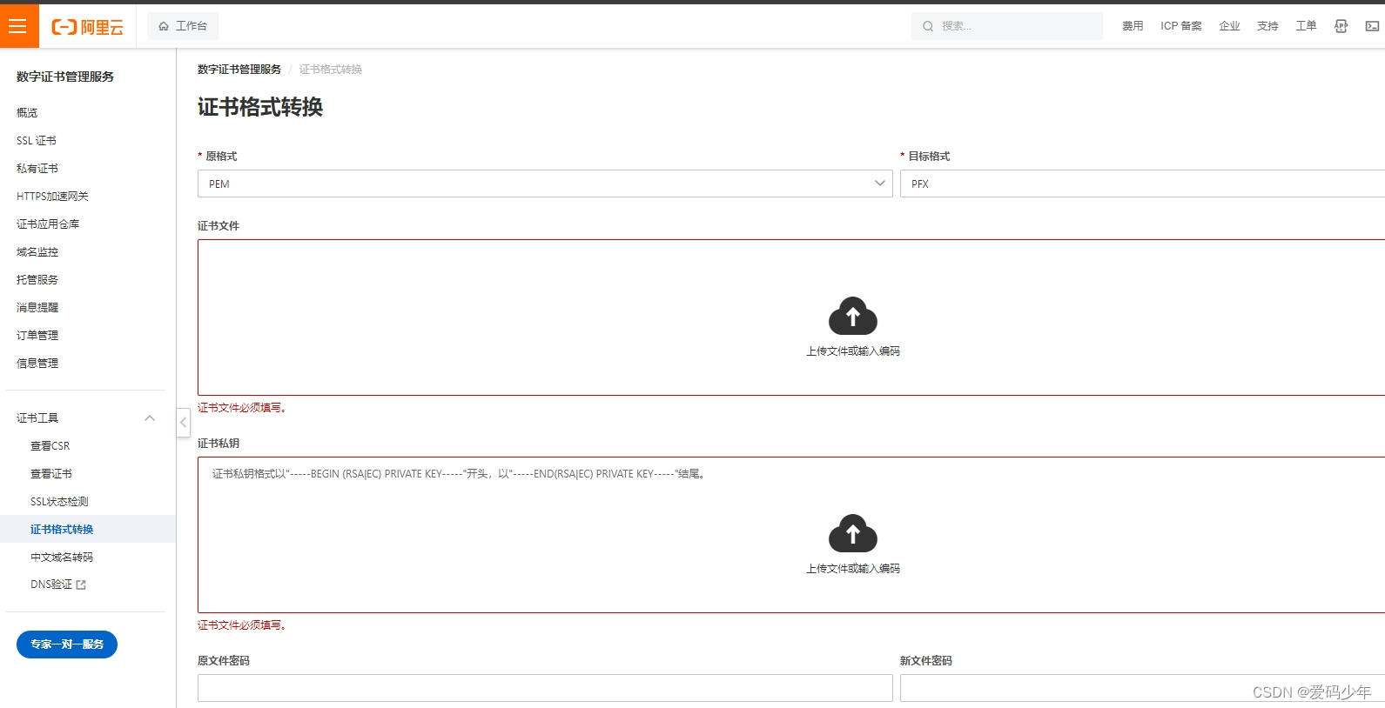Click the home icon on 工作台 button

(164, 26)
